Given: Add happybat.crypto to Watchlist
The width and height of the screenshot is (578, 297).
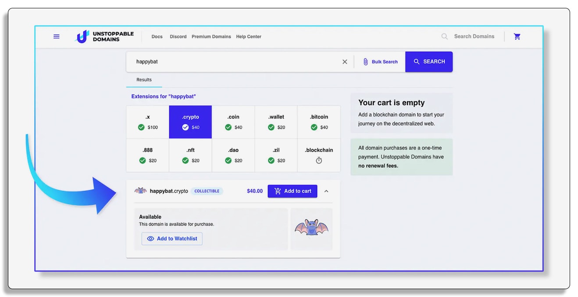Looking at the screenshot, I should [172, 239].
